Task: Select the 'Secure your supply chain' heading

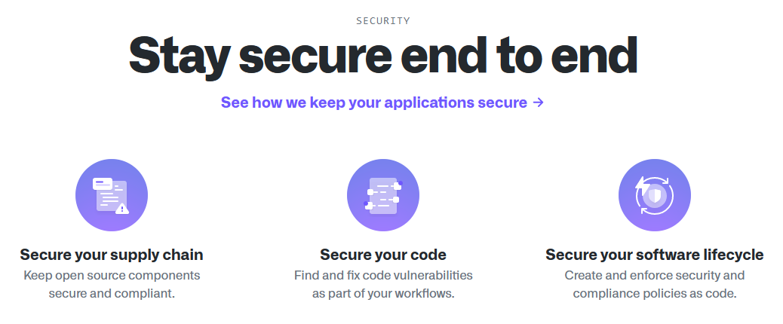Action: 112,255
